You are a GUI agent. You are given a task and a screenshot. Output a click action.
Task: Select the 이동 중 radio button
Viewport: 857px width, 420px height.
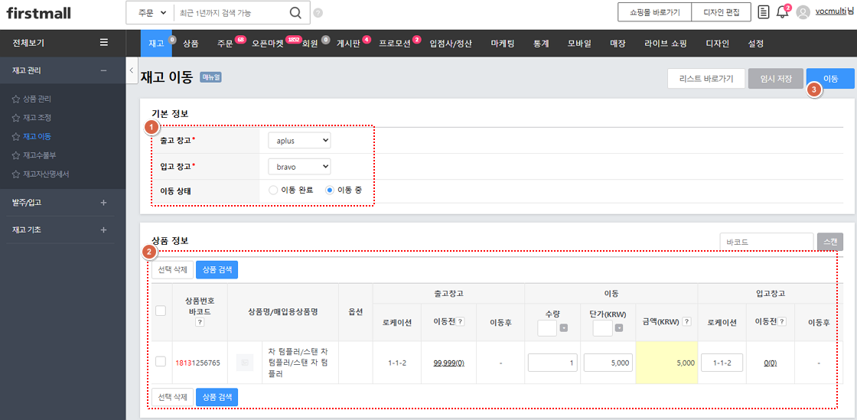tap(329, 190)
